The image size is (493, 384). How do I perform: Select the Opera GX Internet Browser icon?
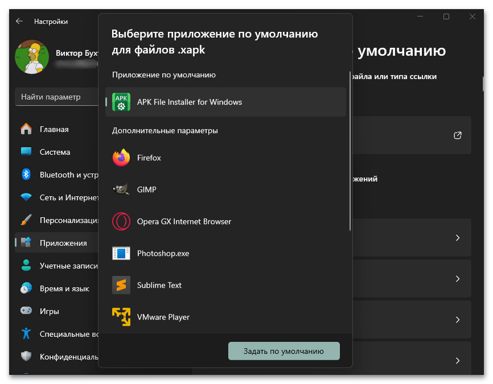121,221
